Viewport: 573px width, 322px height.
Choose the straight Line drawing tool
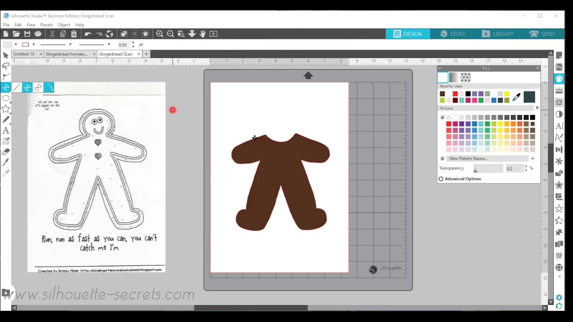17,88
